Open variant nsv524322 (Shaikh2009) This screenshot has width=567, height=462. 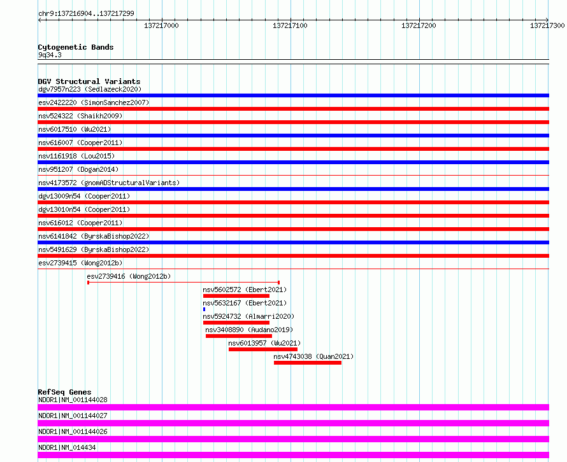(x=80, y=116)
